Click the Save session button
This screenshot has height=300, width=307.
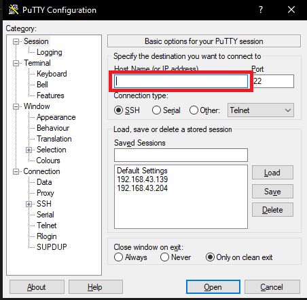272,192
